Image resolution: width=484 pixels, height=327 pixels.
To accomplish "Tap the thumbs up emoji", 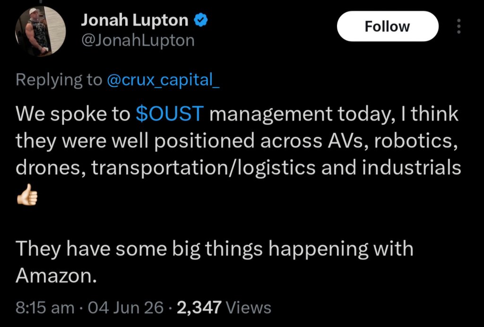I will pyautogui.click(x=27, y=194).
